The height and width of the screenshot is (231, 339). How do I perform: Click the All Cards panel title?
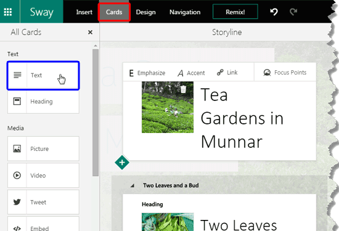pos(26,32)
